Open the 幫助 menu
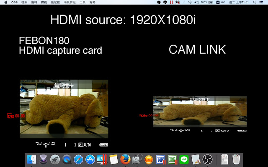Screen dimensions: 268x167 pos(92,2)
